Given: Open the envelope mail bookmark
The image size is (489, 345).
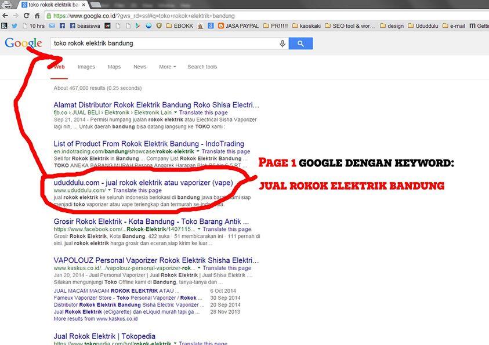Looking at the screenshot, I should click(x=52, y=26).
